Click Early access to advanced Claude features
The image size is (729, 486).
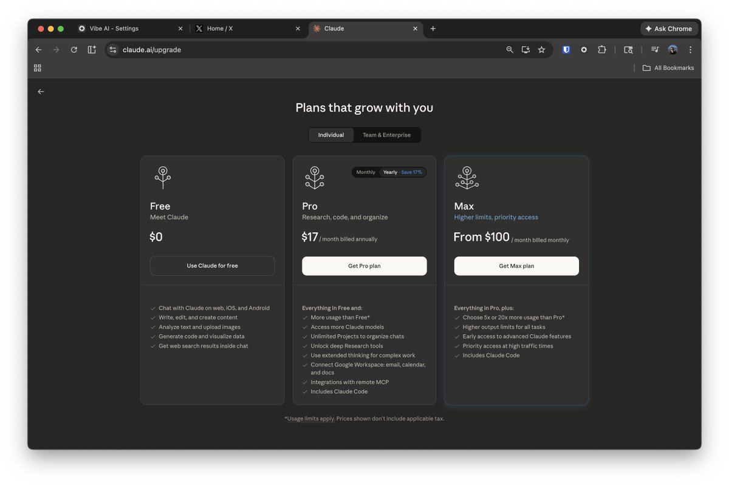516,336
